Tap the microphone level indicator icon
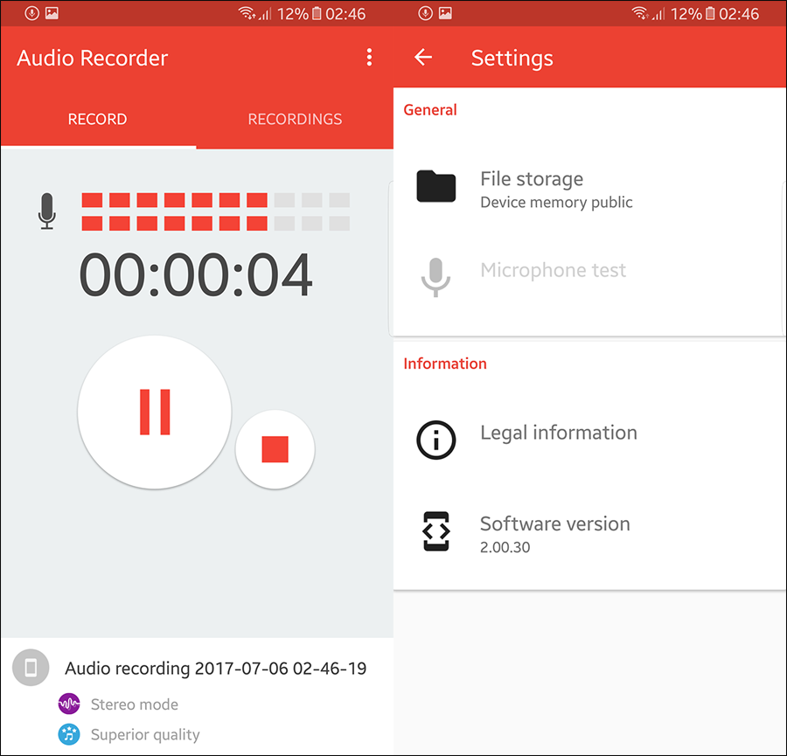787x756 pixels. pos(45,210)
